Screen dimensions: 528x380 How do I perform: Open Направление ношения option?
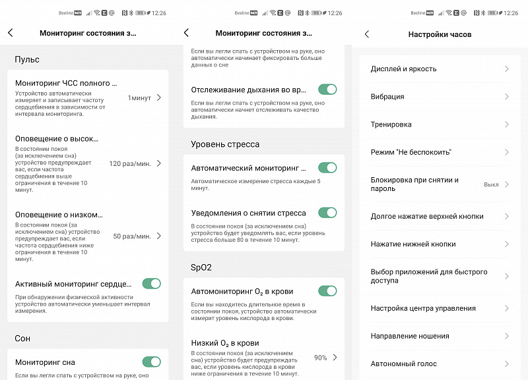(439, 336)
